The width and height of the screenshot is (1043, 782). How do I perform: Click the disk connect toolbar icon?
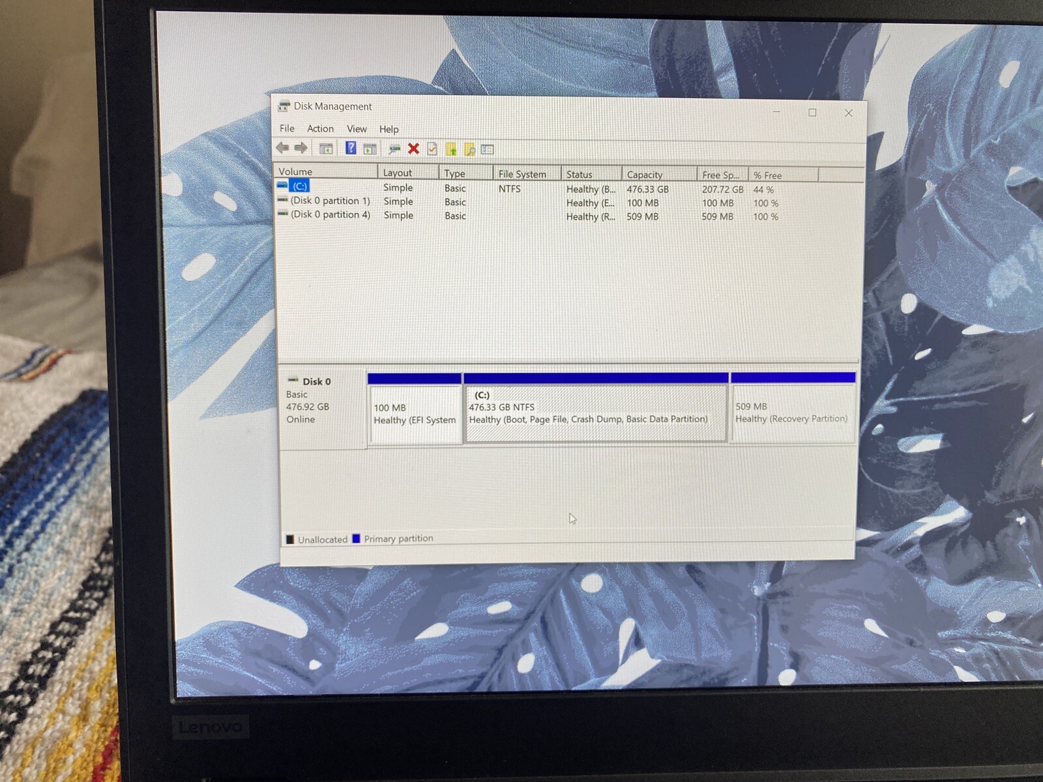(394, 149)
